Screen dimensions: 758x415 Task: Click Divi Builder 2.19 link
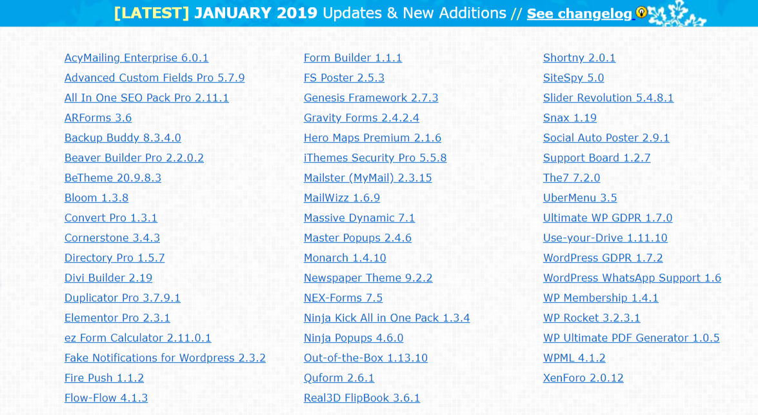pyautogui.click(x=108, y=278)
